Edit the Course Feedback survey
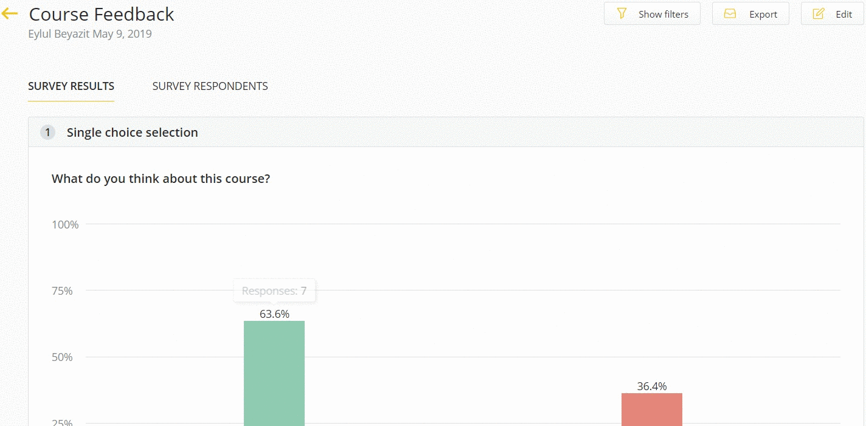Screen dimensions: 866x426 pos(832,13)
